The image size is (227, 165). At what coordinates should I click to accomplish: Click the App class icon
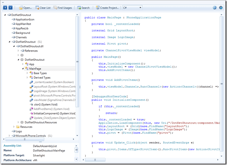[27, 64]
